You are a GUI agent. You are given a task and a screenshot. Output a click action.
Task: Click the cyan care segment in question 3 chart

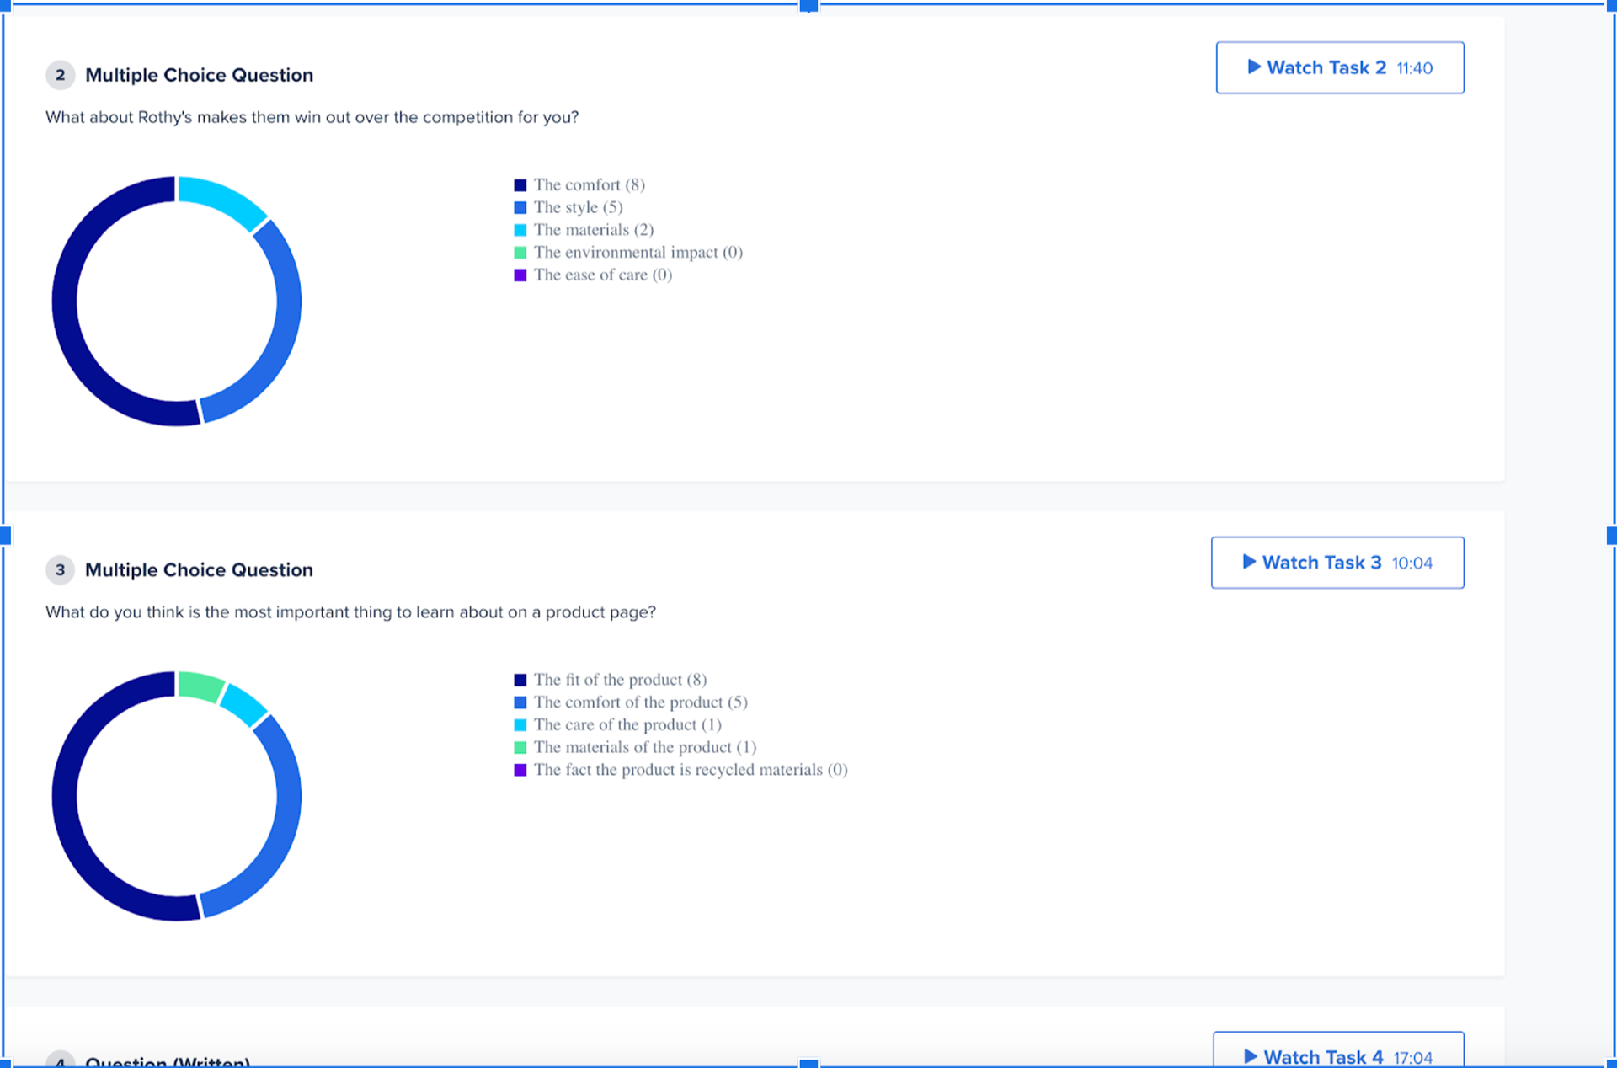point(245,706)
